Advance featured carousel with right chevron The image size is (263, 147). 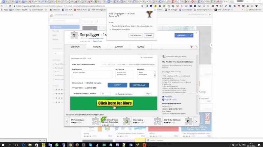pos(211,45)
